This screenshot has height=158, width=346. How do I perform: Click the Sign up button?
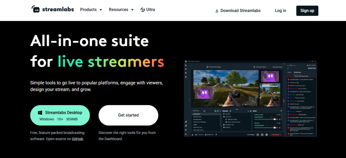pyautogui.click(x=307, y=10)
